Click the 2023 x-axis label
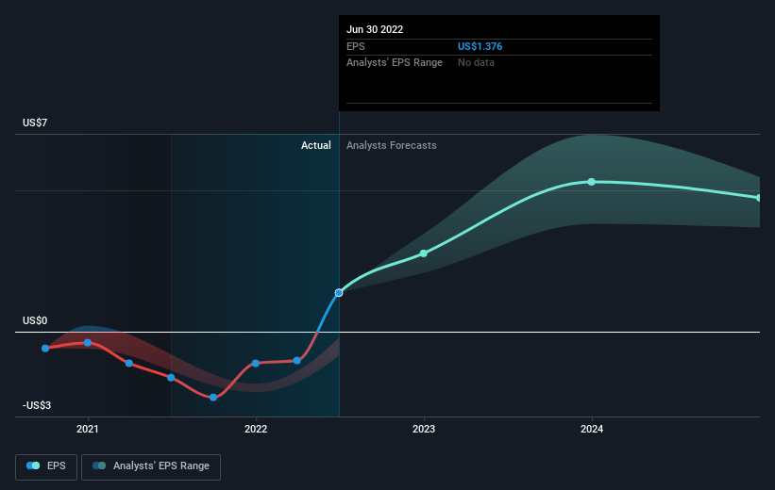 (424, 430)
